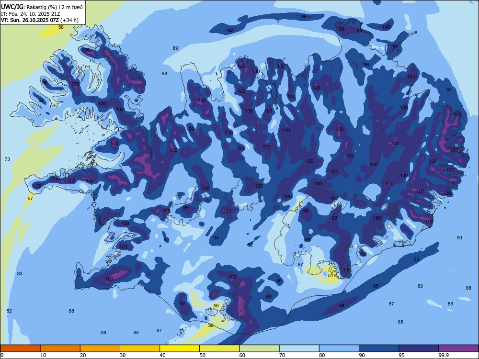The image size is (479, 359).
Task: Select the pale yellow 50–60 legend swatch
Action: (219, 348)
